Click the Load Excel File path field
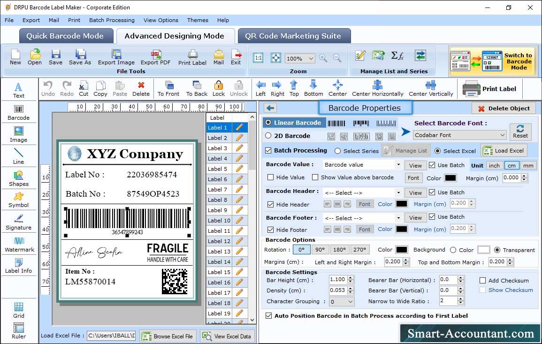The height and width of the screenshot is (344, 542). click(x=111, y=336)
